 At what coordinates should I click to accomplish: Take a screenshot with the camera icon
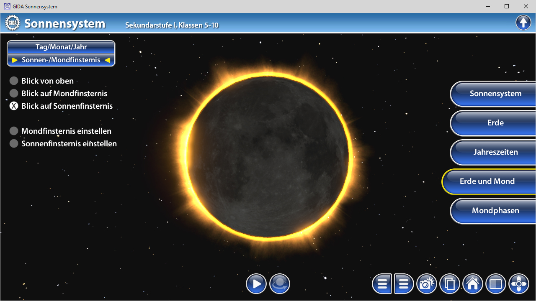426,284
